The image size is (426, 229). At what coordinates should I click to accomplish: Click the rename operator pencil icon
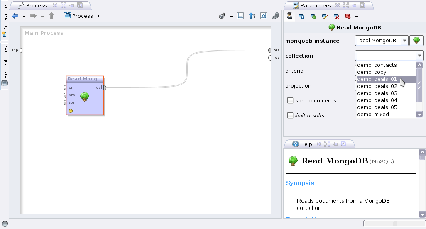point(325,16)
